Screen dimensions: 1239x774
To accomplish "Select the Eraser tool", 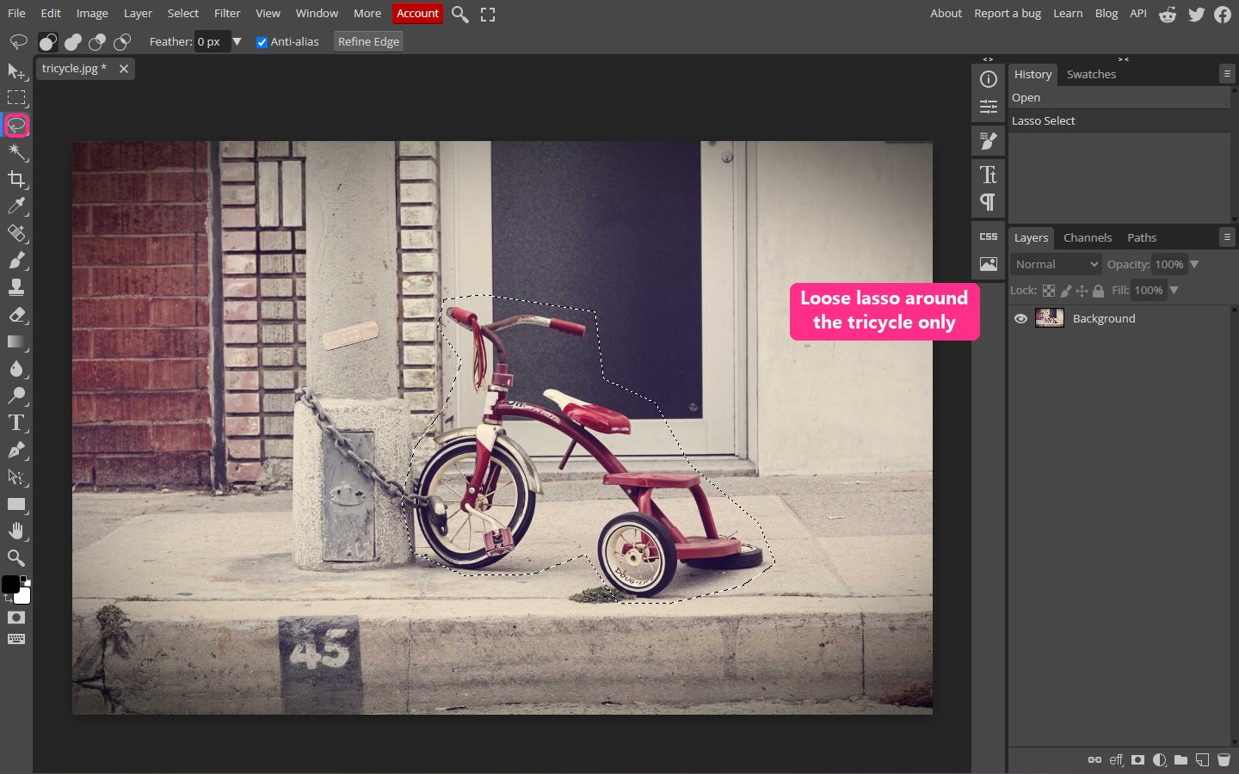I will tap(16, 315).
